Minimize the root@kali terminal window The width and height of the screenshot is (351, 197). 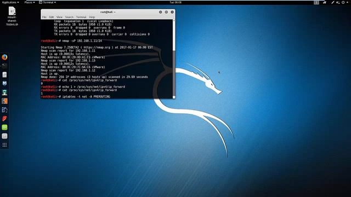pos(160,12)
